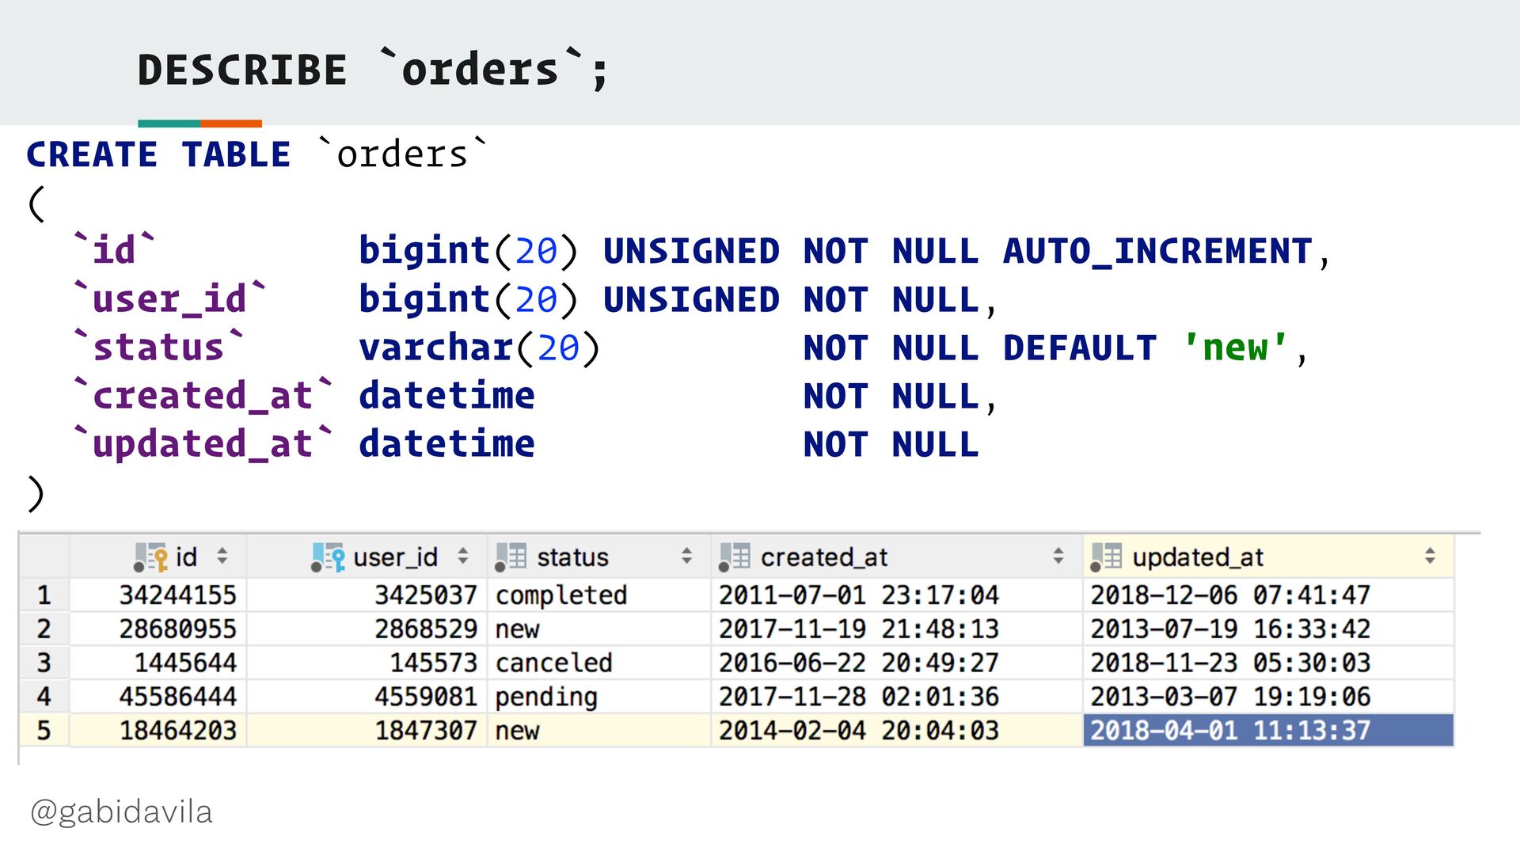
Task: Click created_at 2017-11-28 02:01:36
Action: [x=897, y=697]
